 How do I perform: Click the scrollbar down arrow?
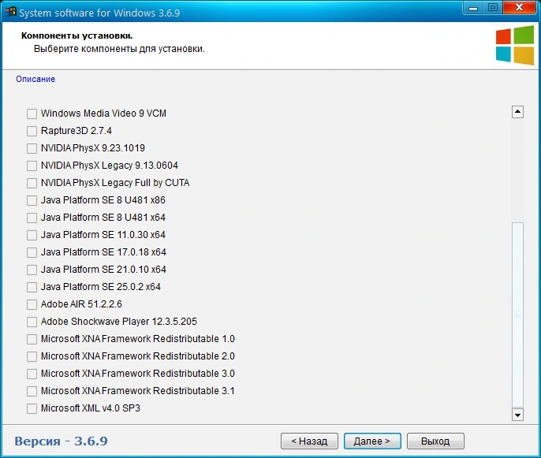point(517,415)
